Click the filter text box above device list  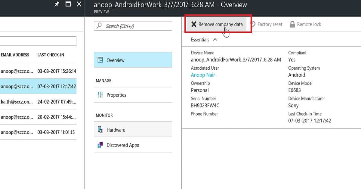tap(38, 41)
